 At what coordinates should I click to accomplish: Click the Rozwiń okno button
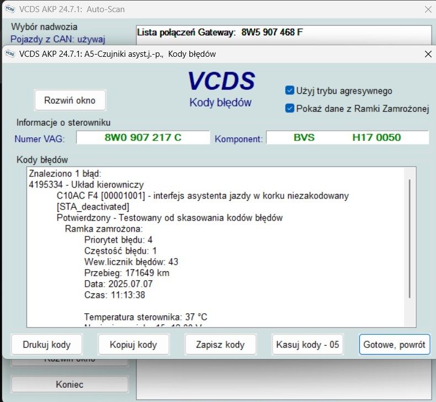(70, 100)
